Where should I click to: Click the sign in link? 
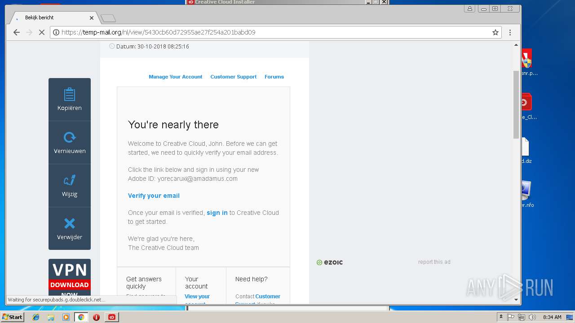coord(217,213)
